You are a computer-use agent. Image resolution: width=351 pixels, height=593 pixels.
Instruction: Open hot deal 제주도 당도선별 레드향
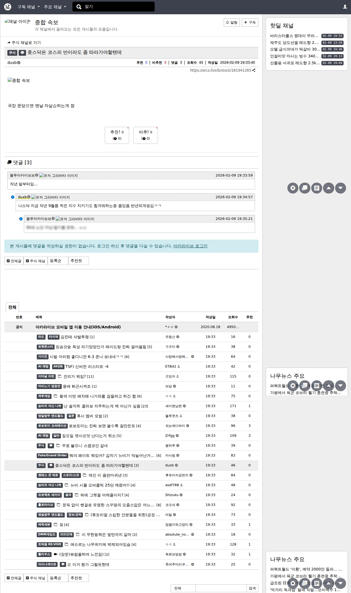pos(295,43)
